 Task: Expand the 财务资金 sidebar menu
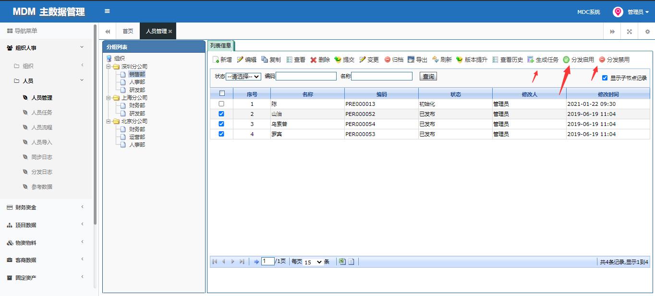pyautogui.click(x=46, y=207)
